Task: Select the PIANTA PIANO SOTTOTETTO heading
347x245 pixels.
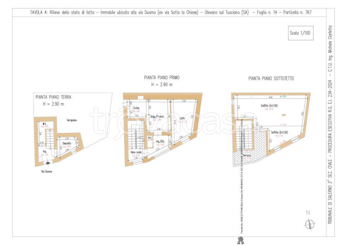Action: click(271, 79)
